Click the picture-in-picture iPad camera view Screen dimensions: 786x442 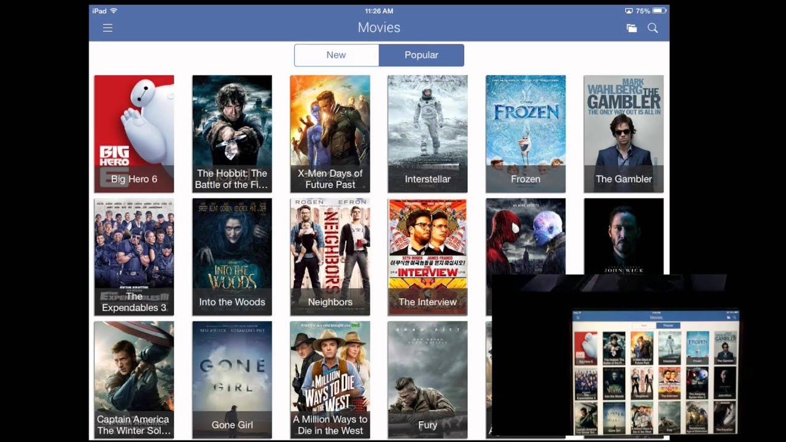tap(615, 355)
